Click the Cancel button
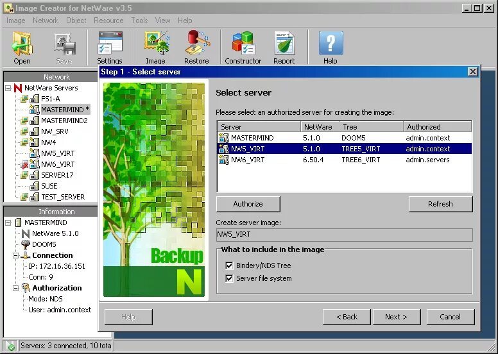498x354 pixels. tap(451, 317)
